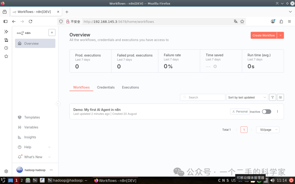Viewport: 295px width, 184px height.
Task: Open the Firefox View tab overview icon
Action: coord(5,12)
